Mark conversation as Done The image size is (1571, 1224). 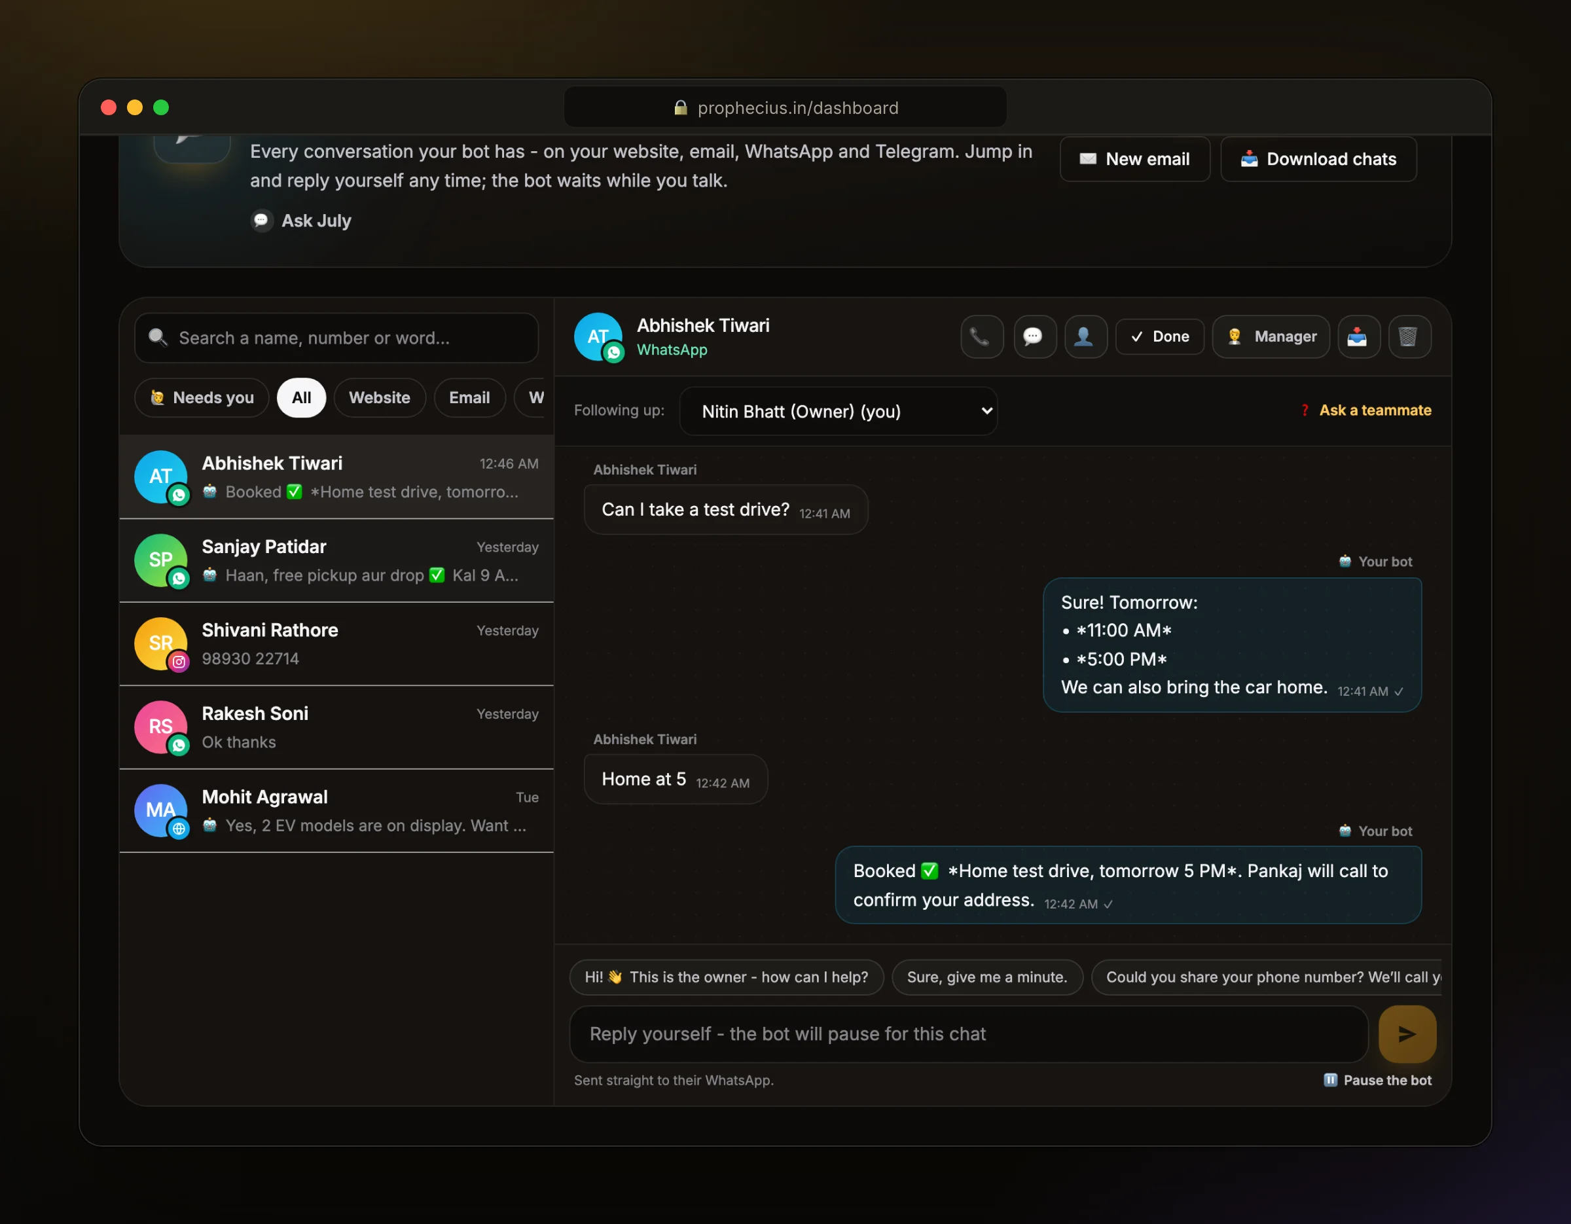tap(1159, 336)
